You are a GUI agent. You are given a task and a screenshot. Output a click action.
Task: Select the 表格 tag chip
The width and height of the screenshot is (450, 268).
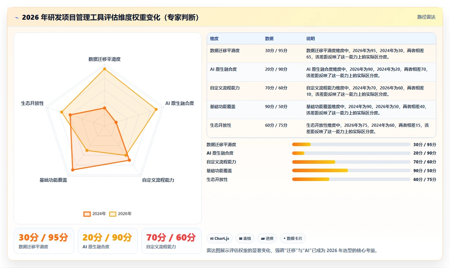[245, 238]
